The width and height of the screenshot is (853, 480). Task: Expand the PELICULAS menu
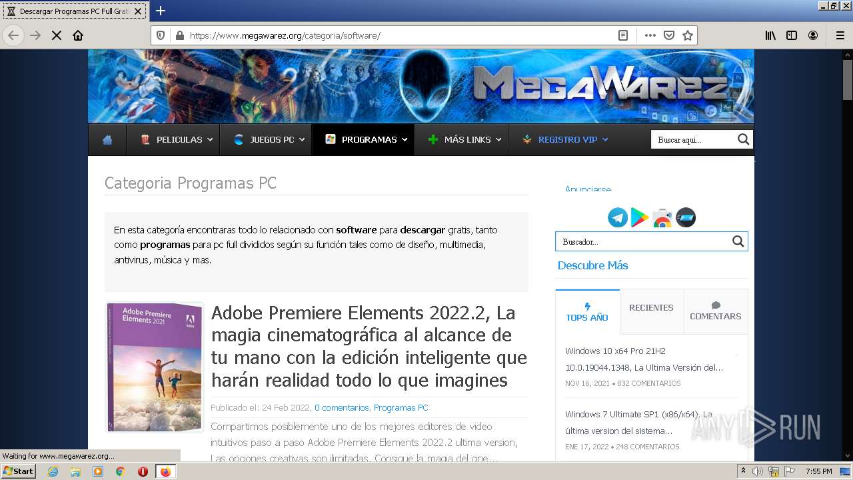coord(177,140)
